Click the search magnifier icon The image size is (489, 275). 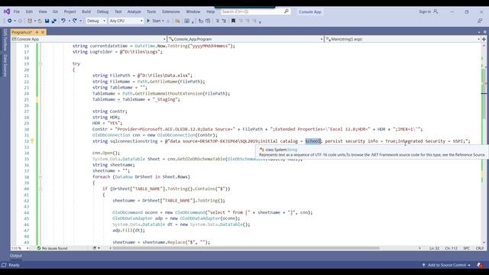coord(287,11)
